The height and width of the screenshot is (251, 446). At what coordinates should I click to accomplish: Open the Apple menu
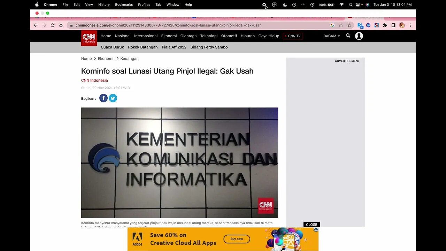pos(37,5)
